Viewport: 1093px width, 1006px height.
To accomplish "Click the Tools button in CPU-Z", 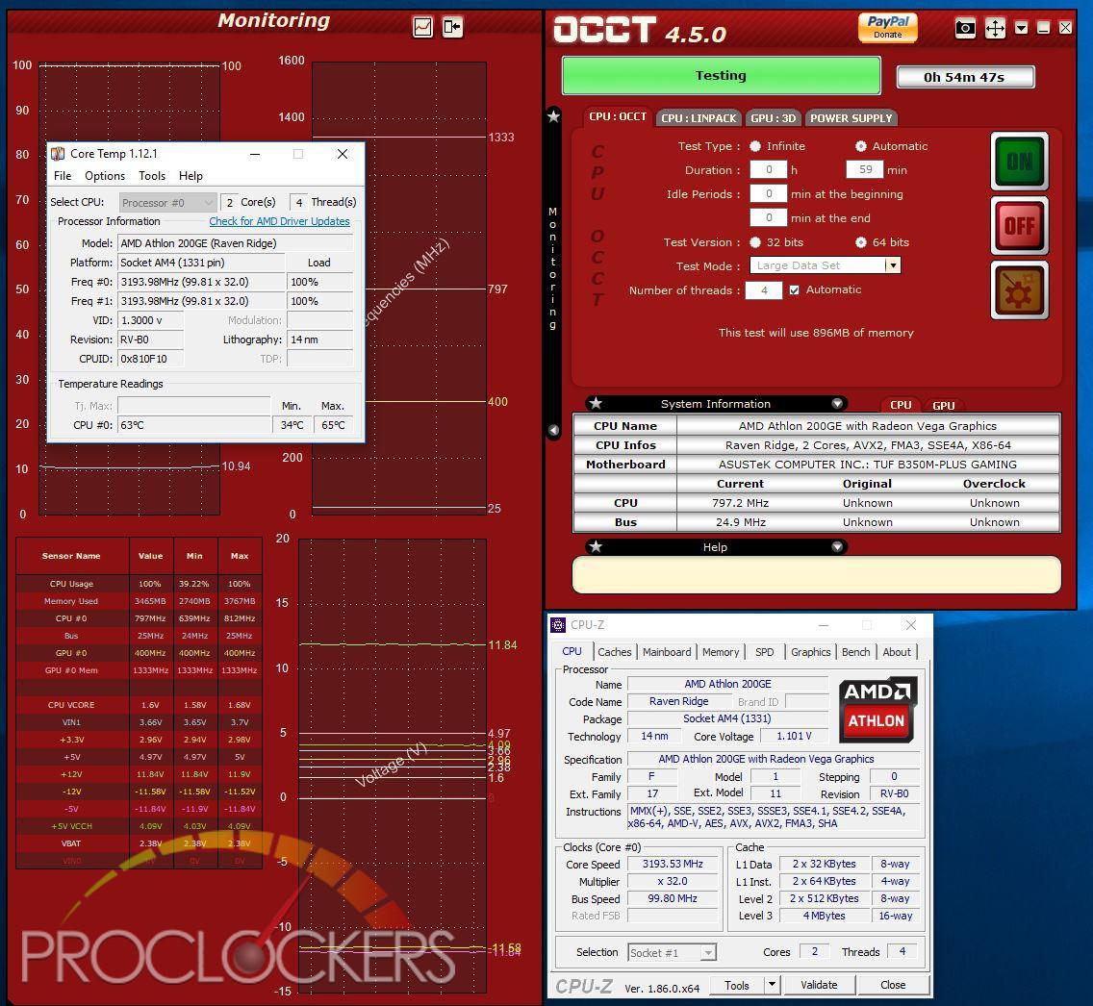I will point(737,985).
